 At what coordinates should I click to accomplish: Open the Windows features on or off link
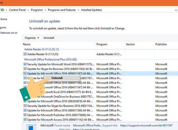(9, 33)
